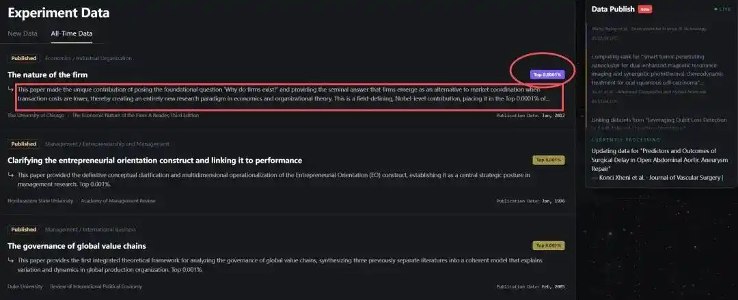Click the Top 0.001% badge on the global value chains paper
This screenshot has height=300, width=738.
click(548, 245)
